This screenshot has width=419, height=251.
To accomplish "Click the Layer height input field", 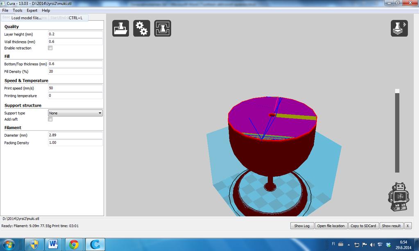I will click(x=75, y=34).
